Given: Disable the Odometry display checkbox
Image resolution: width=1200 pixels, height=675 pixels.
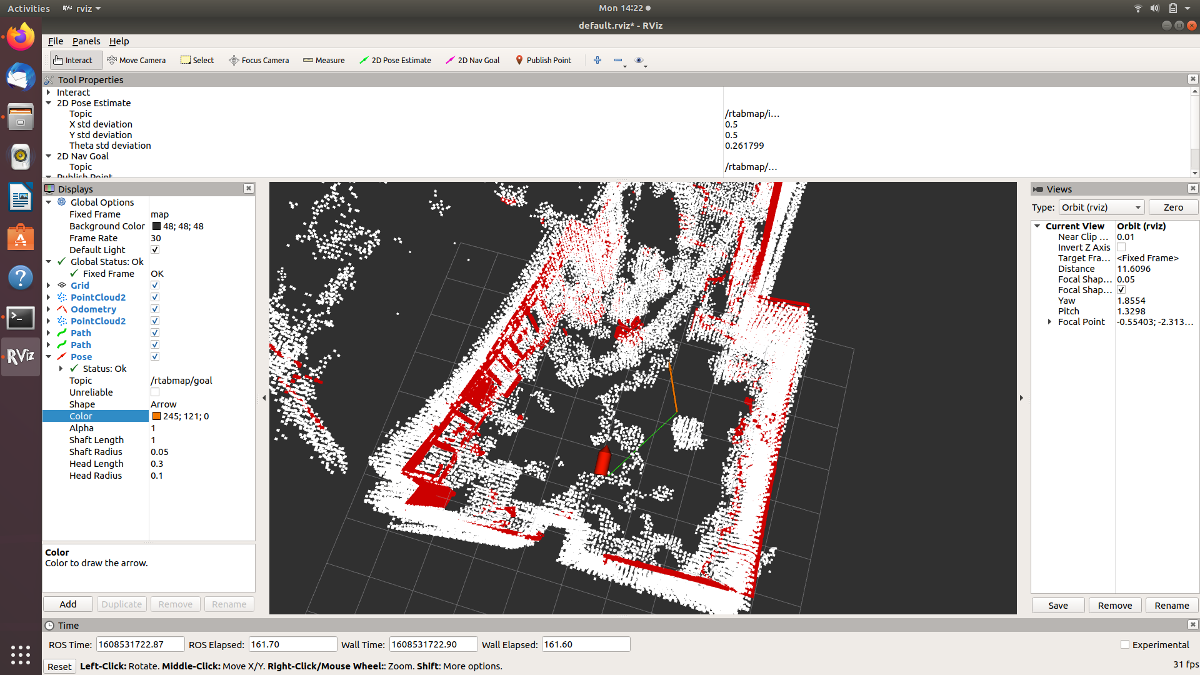Looking at the screenshot, I should click(155, 309).
